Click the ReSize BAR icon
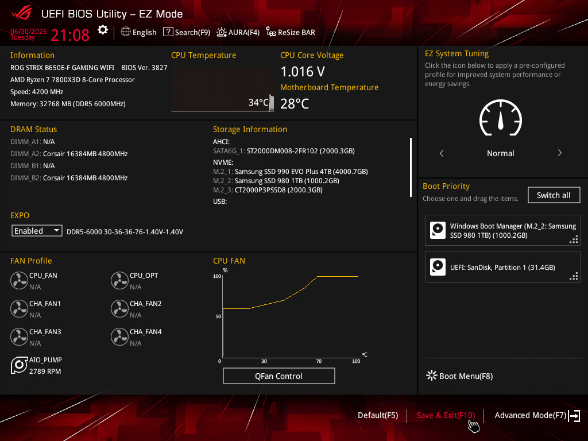The height and width of the screenshot is (441, 588). pos(271,32)
